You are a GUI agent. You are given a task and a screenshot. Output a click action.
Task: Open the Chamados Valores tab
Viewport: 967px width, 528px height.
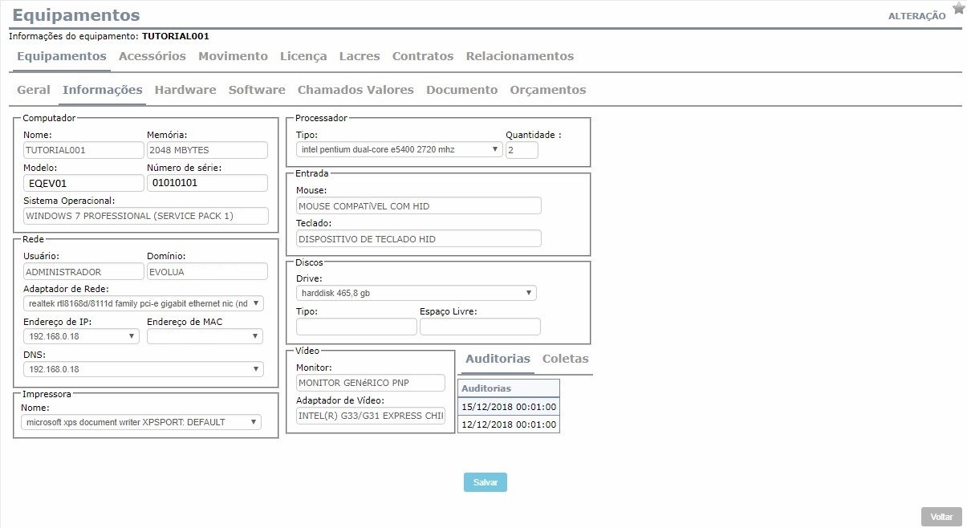point(356,90)
